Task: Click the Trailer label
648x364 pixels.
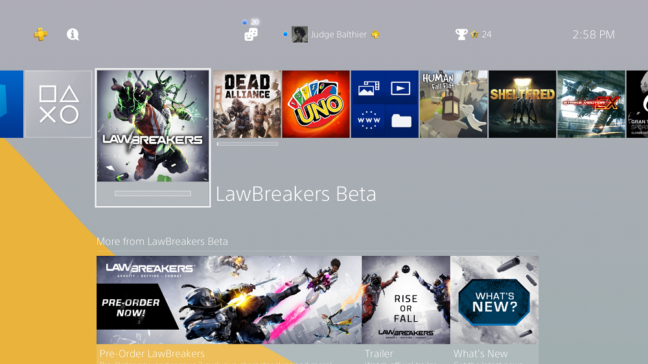Action: pos(379,354)
